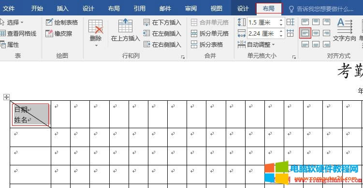Click 在上方插入 row button
The height and width of the screenshot is (188, 363).
click(125, 30)
